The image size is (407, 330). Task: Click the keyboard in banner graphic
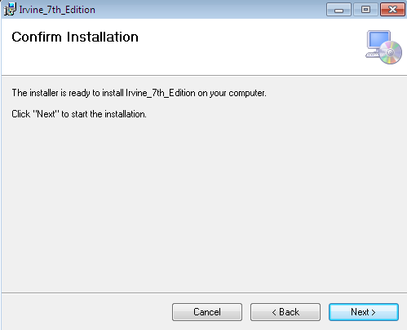[372, 55]
